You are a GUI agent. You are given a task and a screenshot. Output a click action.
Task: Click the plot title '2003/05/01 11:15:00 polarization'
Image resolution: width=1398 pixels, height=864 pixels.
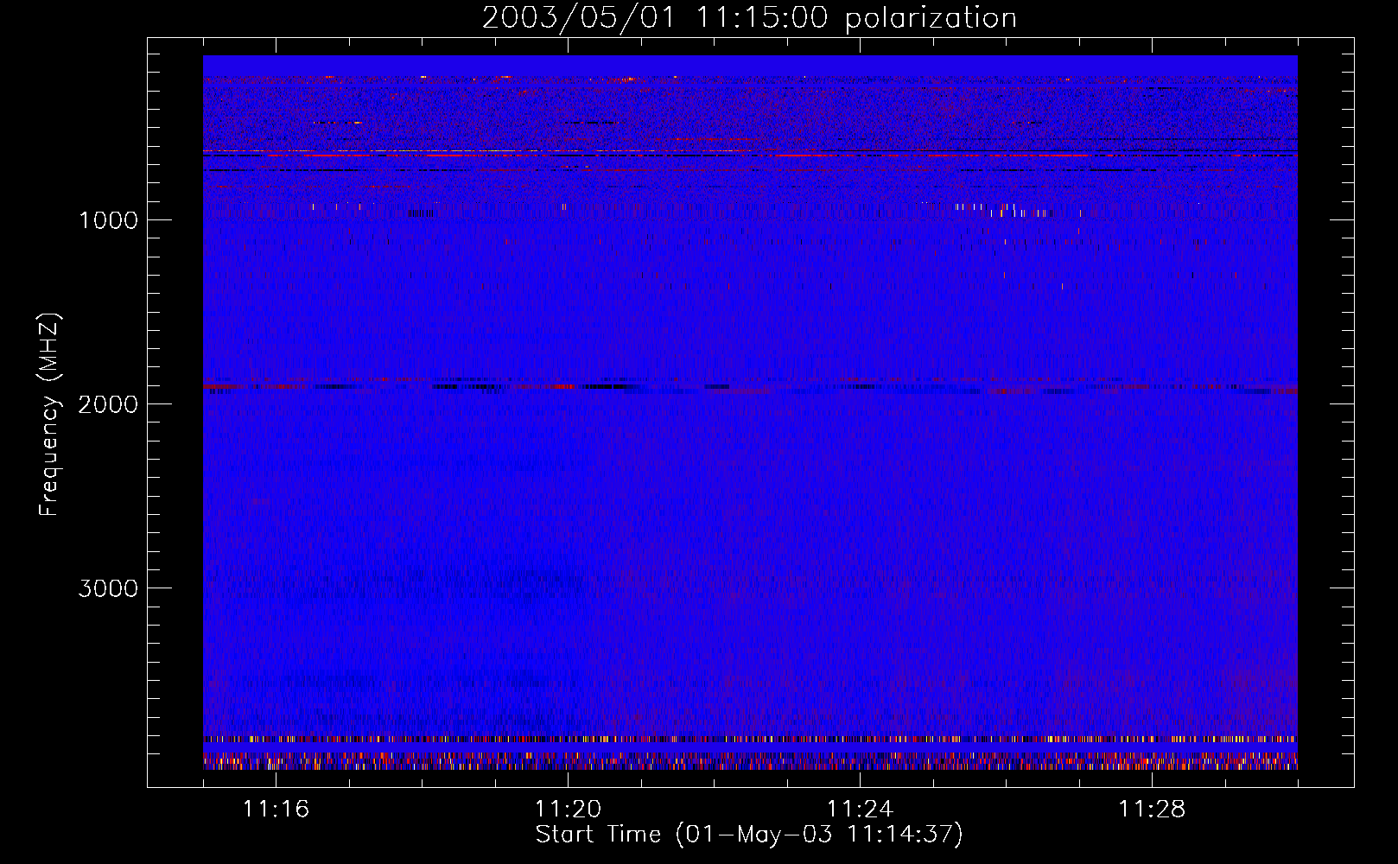click(x=749, y=18)
